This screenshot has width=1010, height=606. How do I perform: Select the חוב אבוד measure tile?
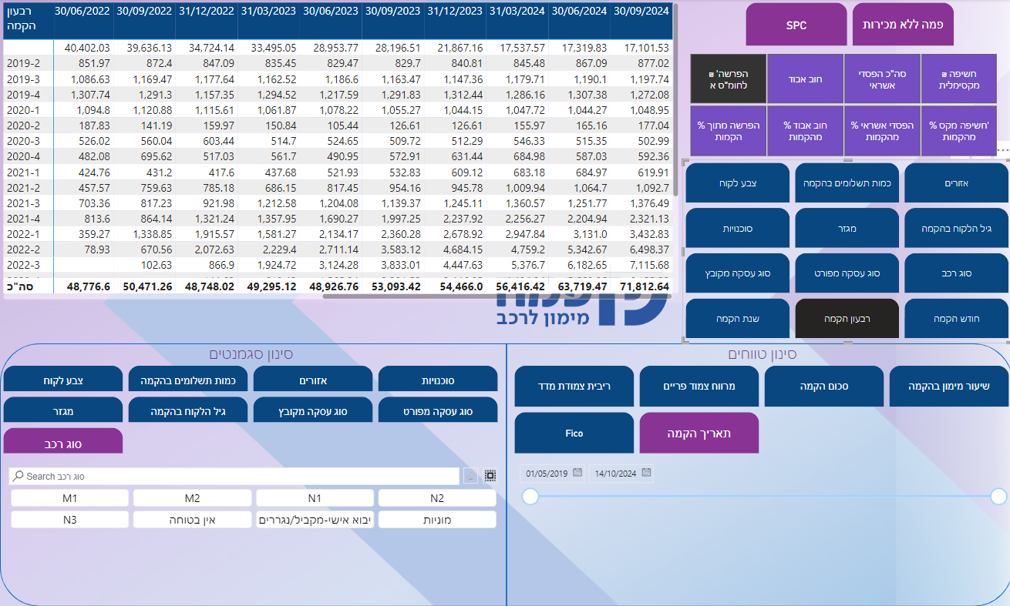click(x=805, y=79)
